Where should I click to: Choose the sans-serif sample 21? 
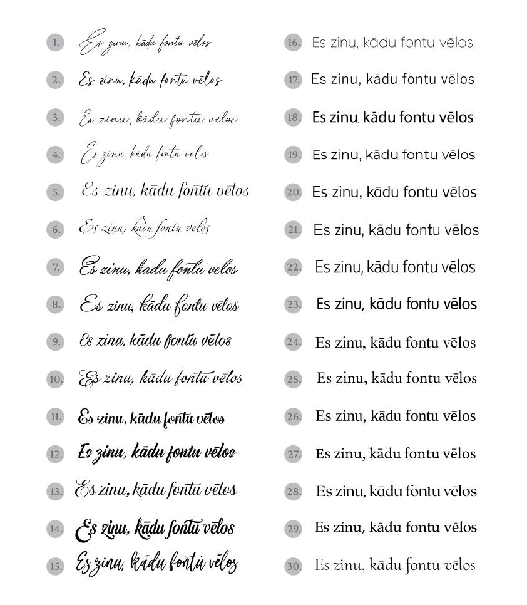pos(396,230)
